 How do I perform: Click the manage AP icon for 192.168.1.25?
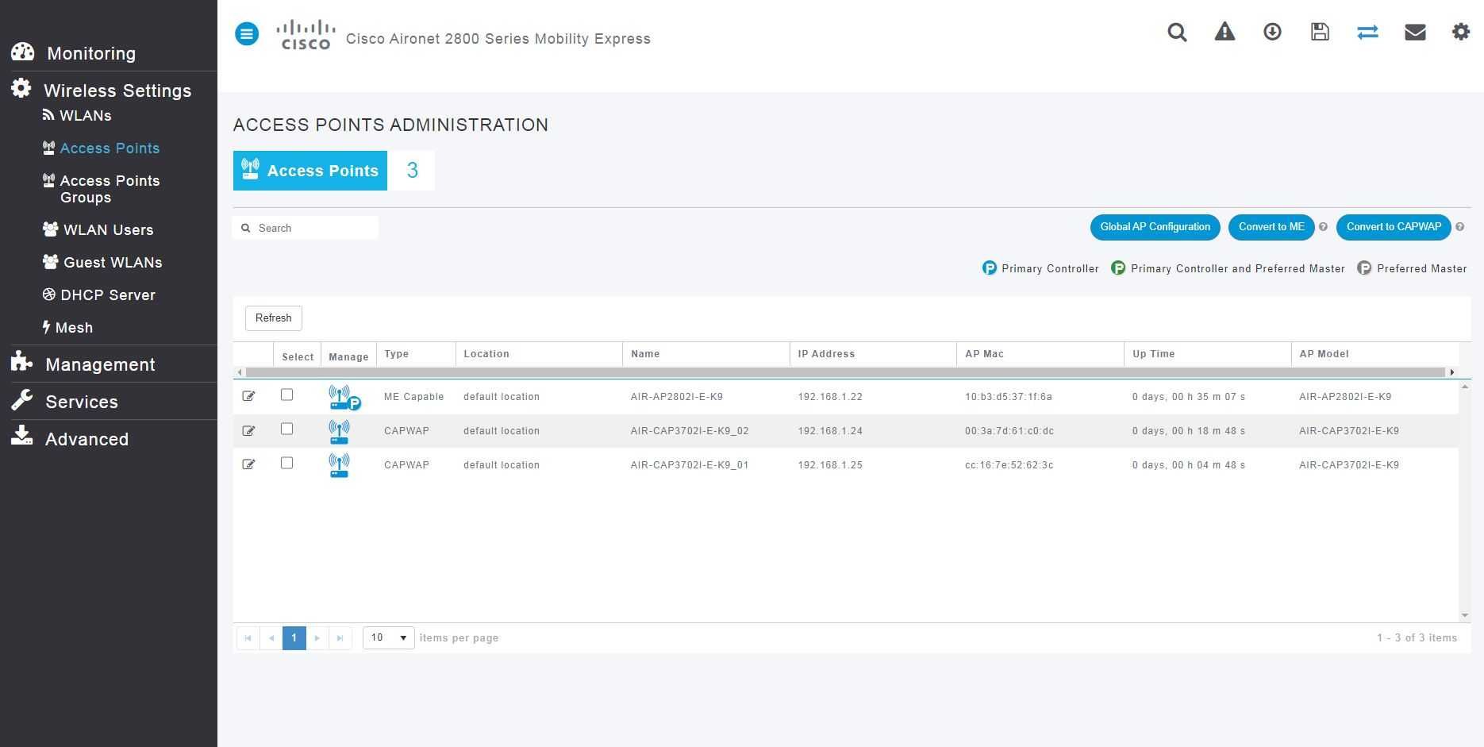point(339,466)
